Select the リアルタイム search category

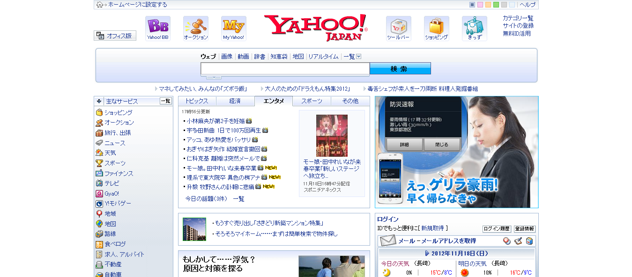point(323,57)
